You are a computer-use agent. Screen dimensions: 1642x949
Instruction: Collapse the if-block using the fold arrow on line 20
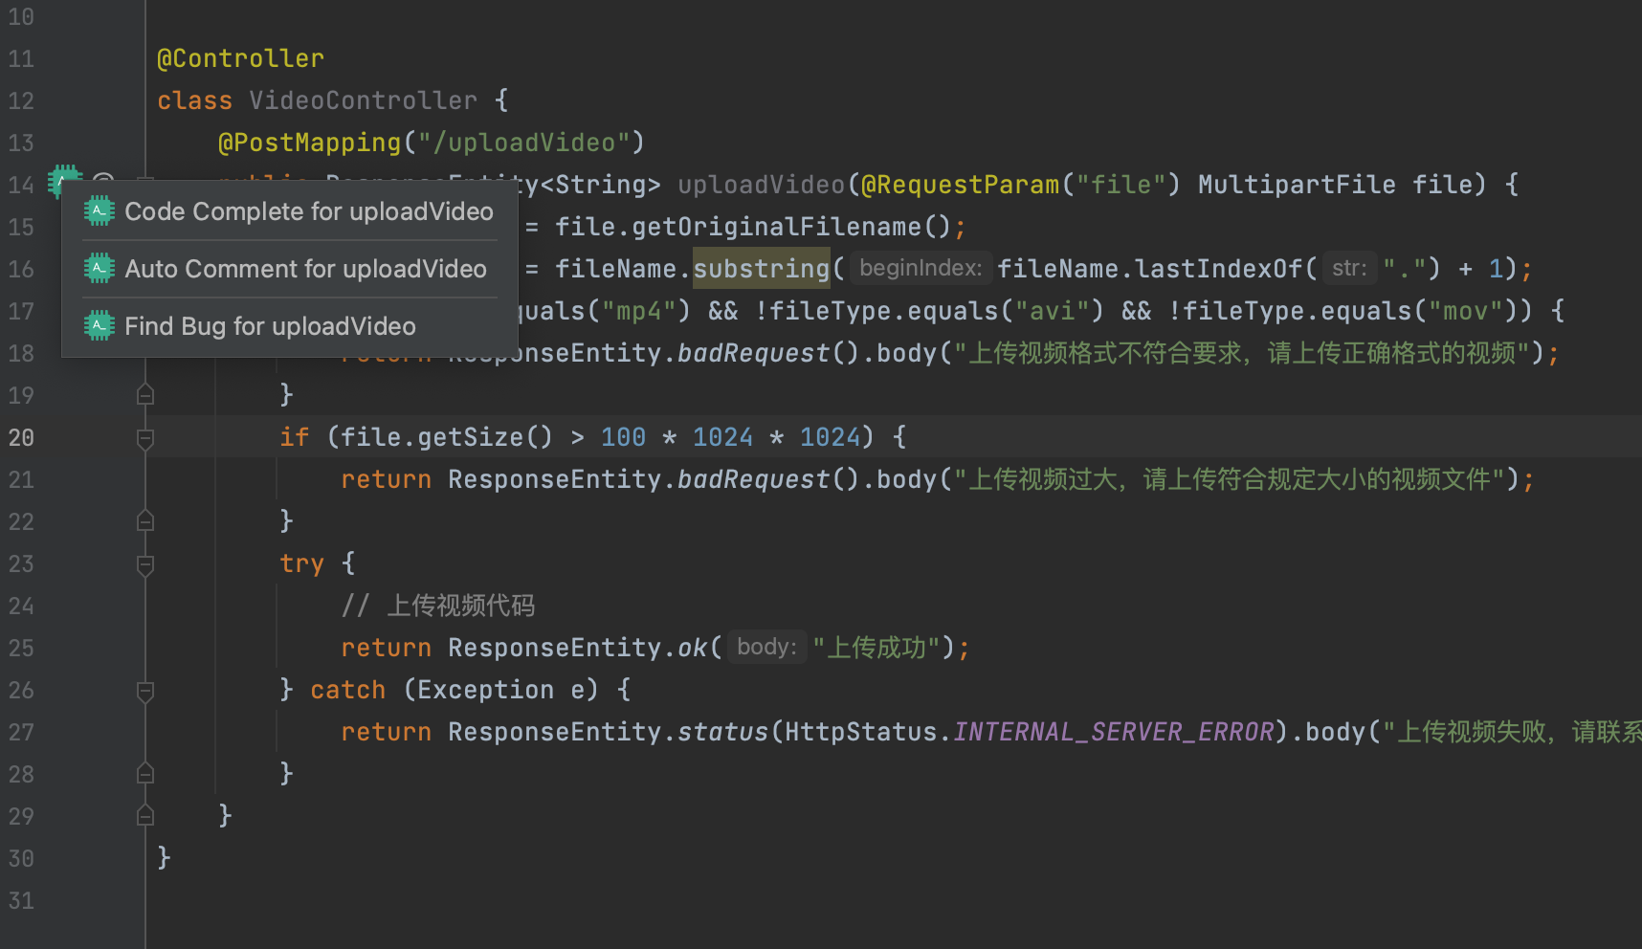point(144,437)
